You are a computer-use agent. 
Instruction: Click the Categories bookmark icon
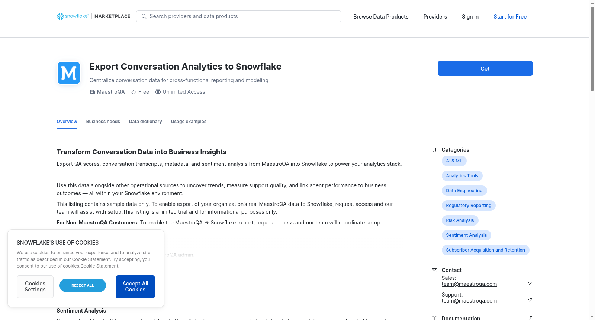(x=434, y=150)
